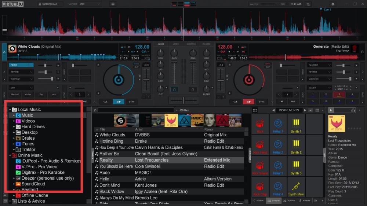
Task: Trigger the Kick Clap sample pad
Action: click(x=260, y=187)
